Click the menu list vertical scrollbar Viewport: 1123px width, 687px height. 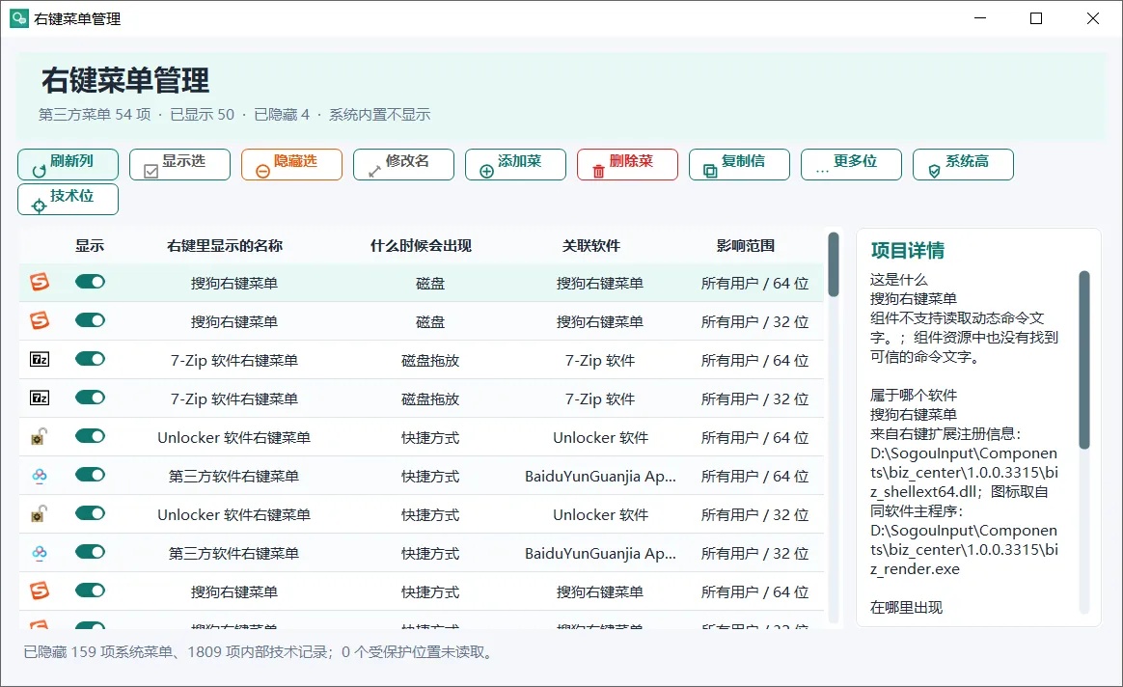[x=833, y=263]
